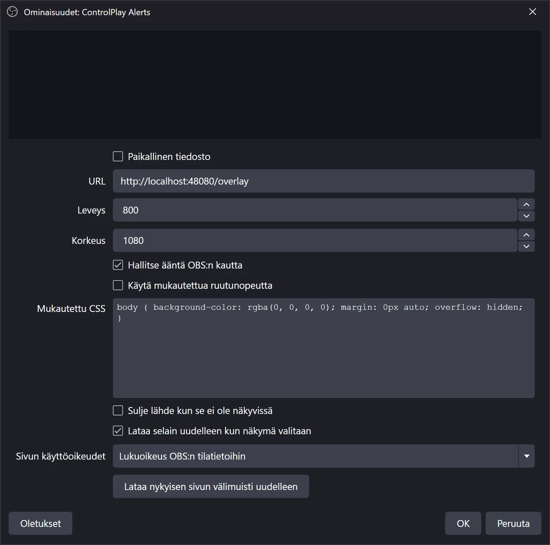Increase Korkeus with the up arrow
The image size is (550, 545).
(526, 234)
